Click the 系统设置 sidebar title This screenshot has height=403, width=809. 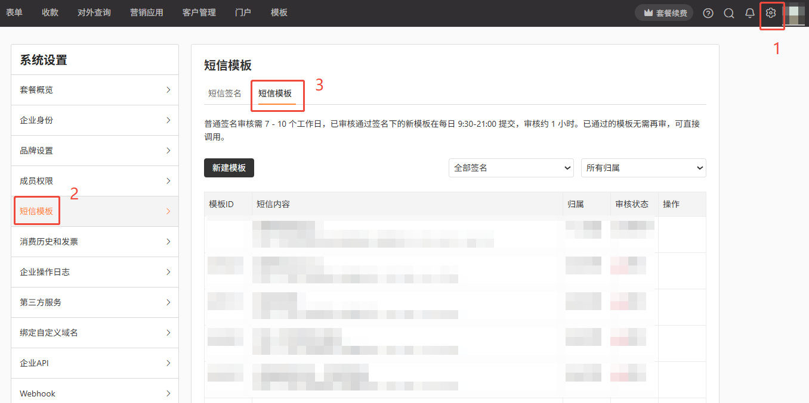click(44, 60)
